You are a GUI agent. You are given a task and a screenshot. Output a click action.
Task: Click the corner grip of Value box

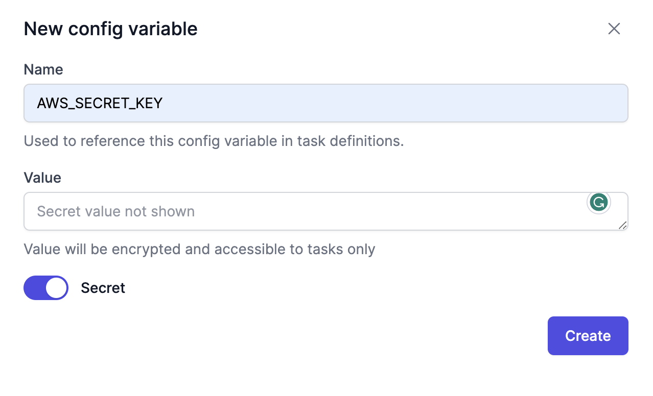pos(622,225)
